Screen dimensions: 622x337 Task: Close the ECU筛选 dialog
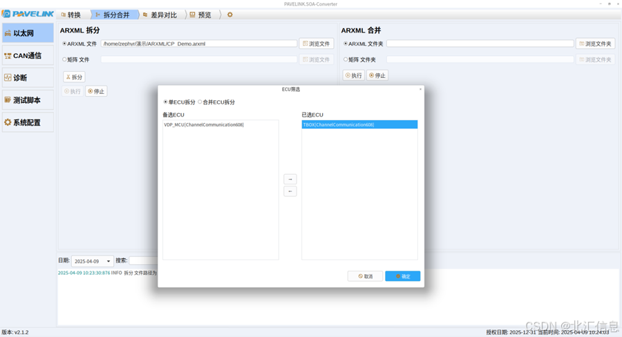tap(420, 89)
